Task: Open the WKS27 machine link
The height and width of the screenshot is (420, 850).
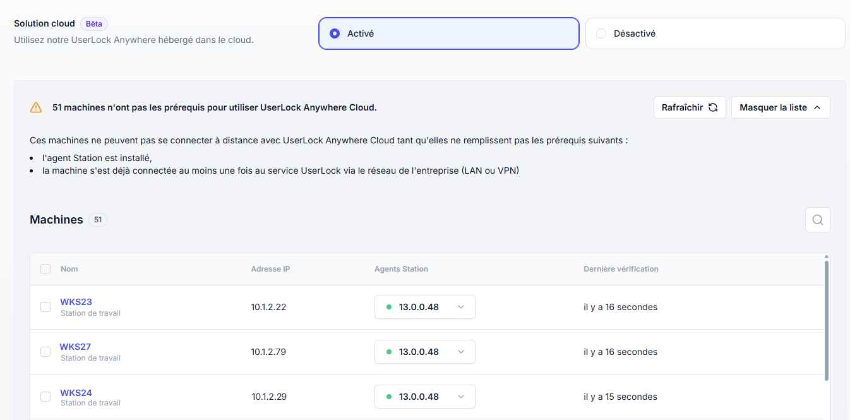Action: (75, 347)
